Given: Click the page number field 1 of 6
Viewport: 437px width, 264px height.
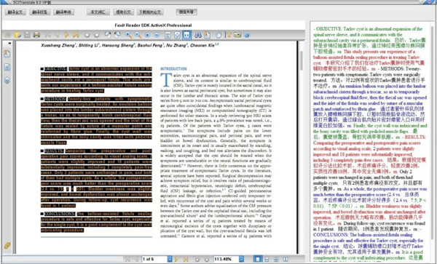Looking at the screenshot, I should (154, 259).
